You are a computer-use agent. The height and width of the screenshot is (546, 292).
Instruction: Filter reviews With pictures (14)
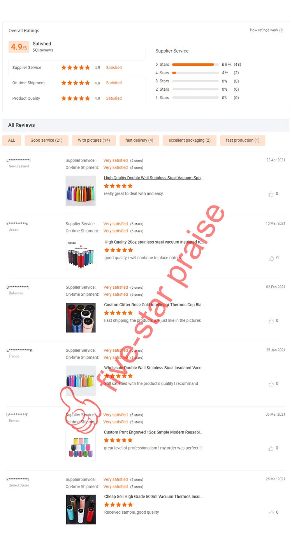(x=94, y=140)
